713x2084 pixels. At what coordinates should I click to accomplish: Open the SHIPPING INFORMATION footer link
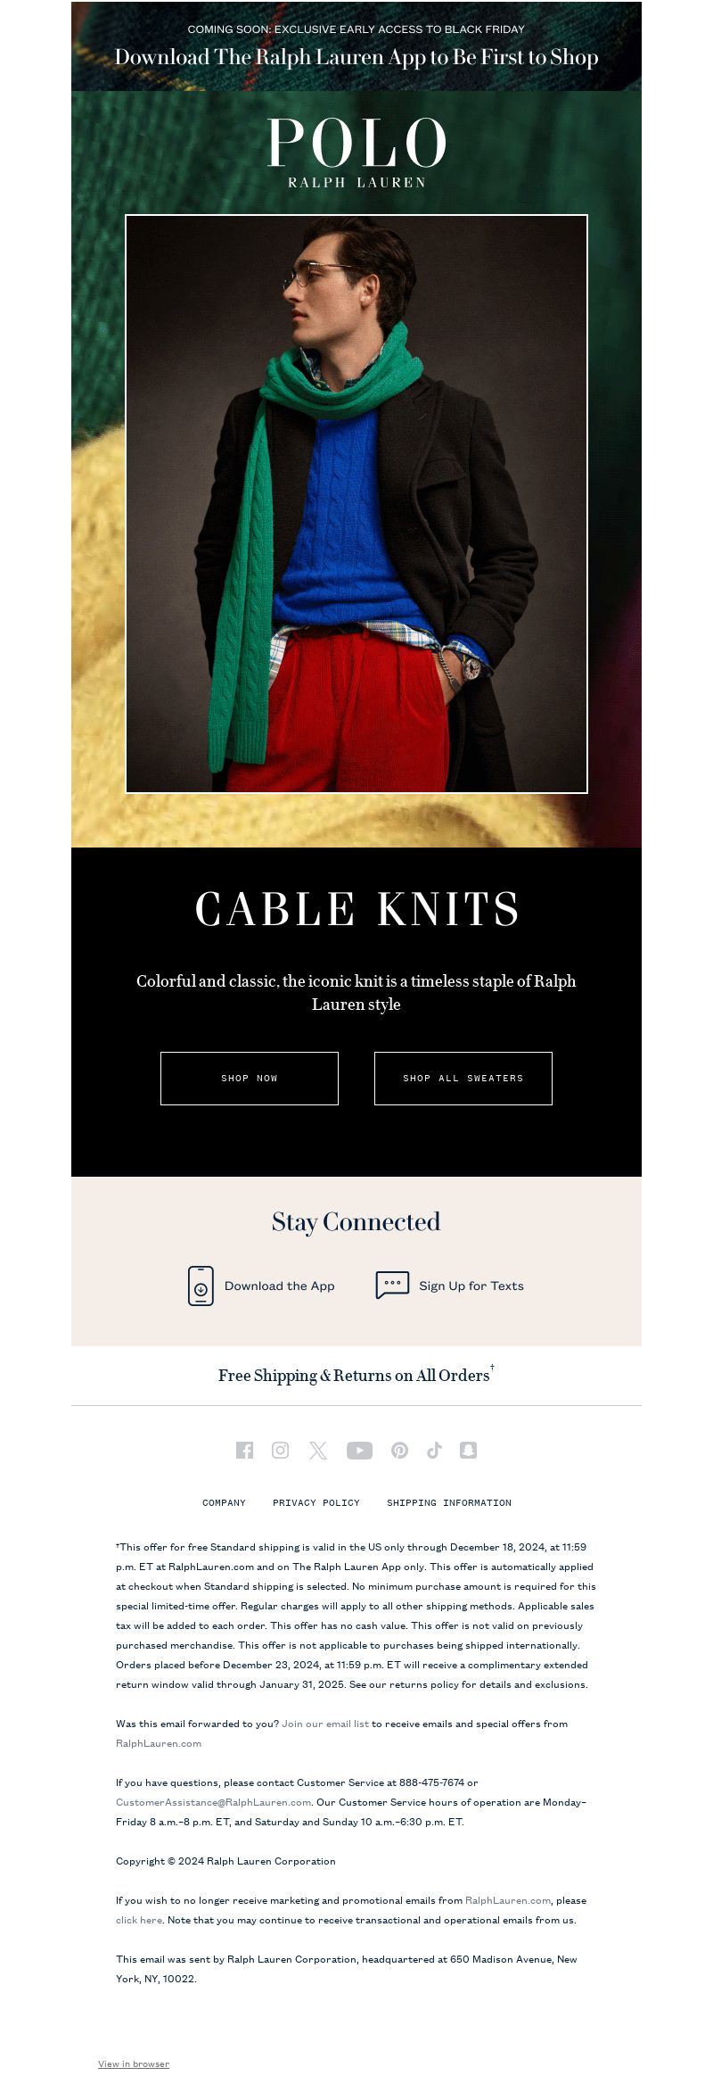[x=449, y=1502]
